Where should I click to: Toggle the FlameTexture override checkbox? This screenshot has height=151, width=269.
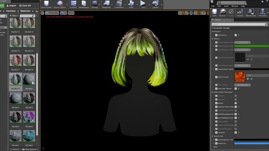pyautogui.click(x=216, y=77)
